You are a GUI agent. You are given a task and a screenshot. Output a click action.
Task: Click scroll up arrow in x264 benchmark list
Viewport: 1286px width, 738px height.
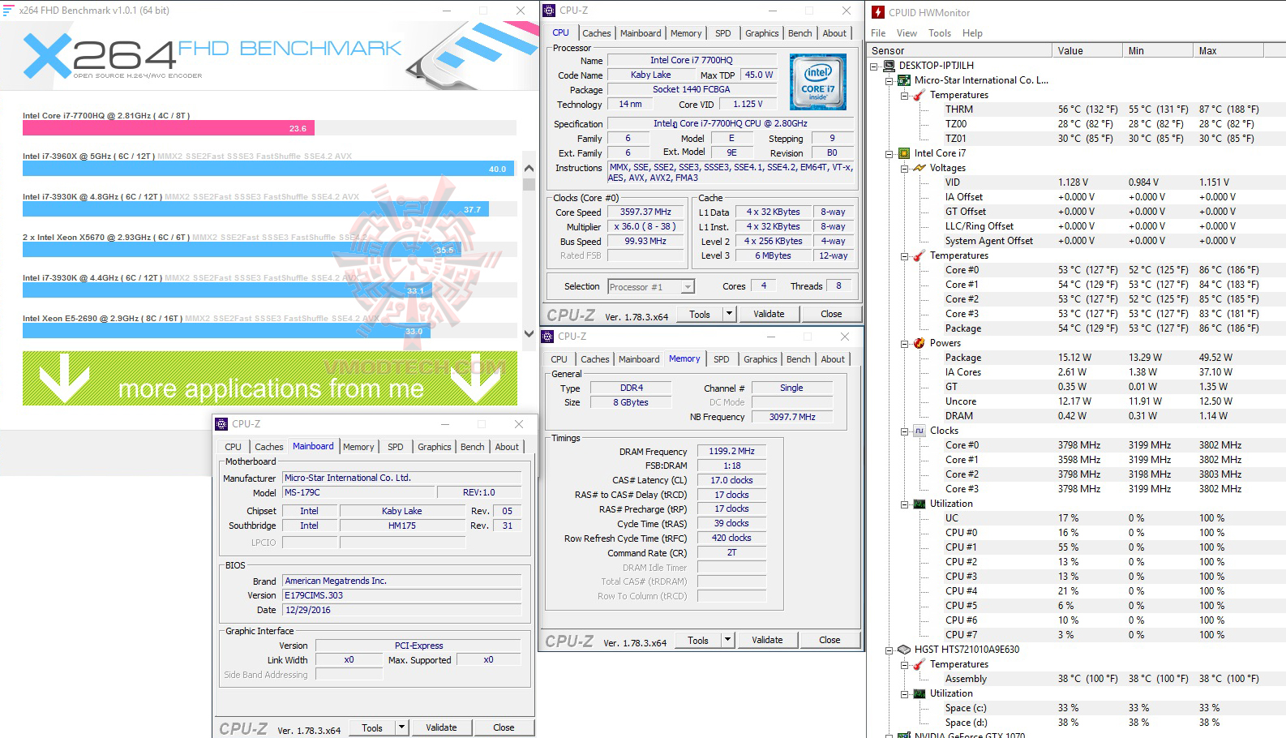(x=529, y=168)
